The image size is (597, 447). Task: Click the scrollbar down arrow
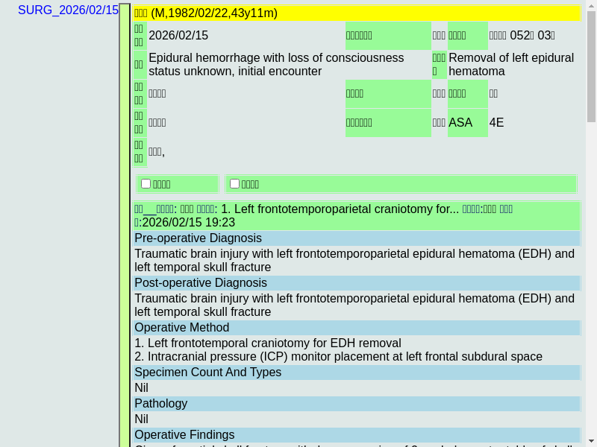coord(591,440)
